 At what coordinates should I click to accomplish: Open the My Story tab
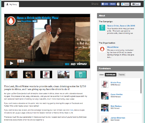tap(12, 4)
